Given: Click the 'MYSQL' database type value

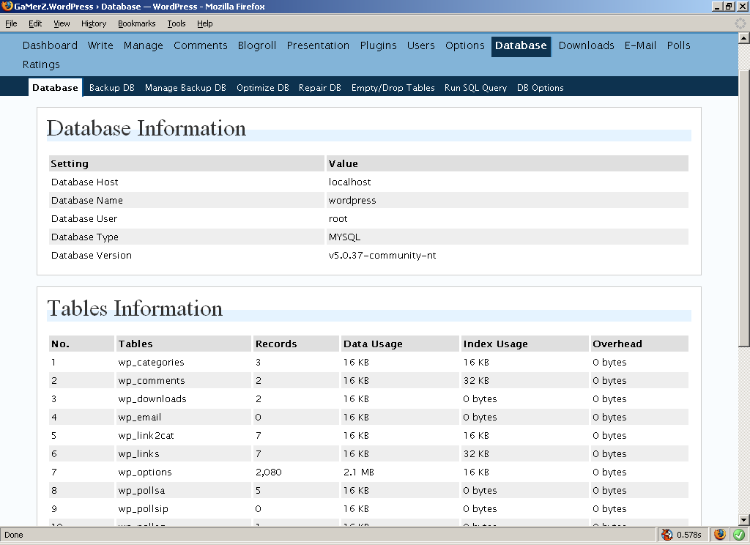Looking at the screenshot, I should coord(344,237).
